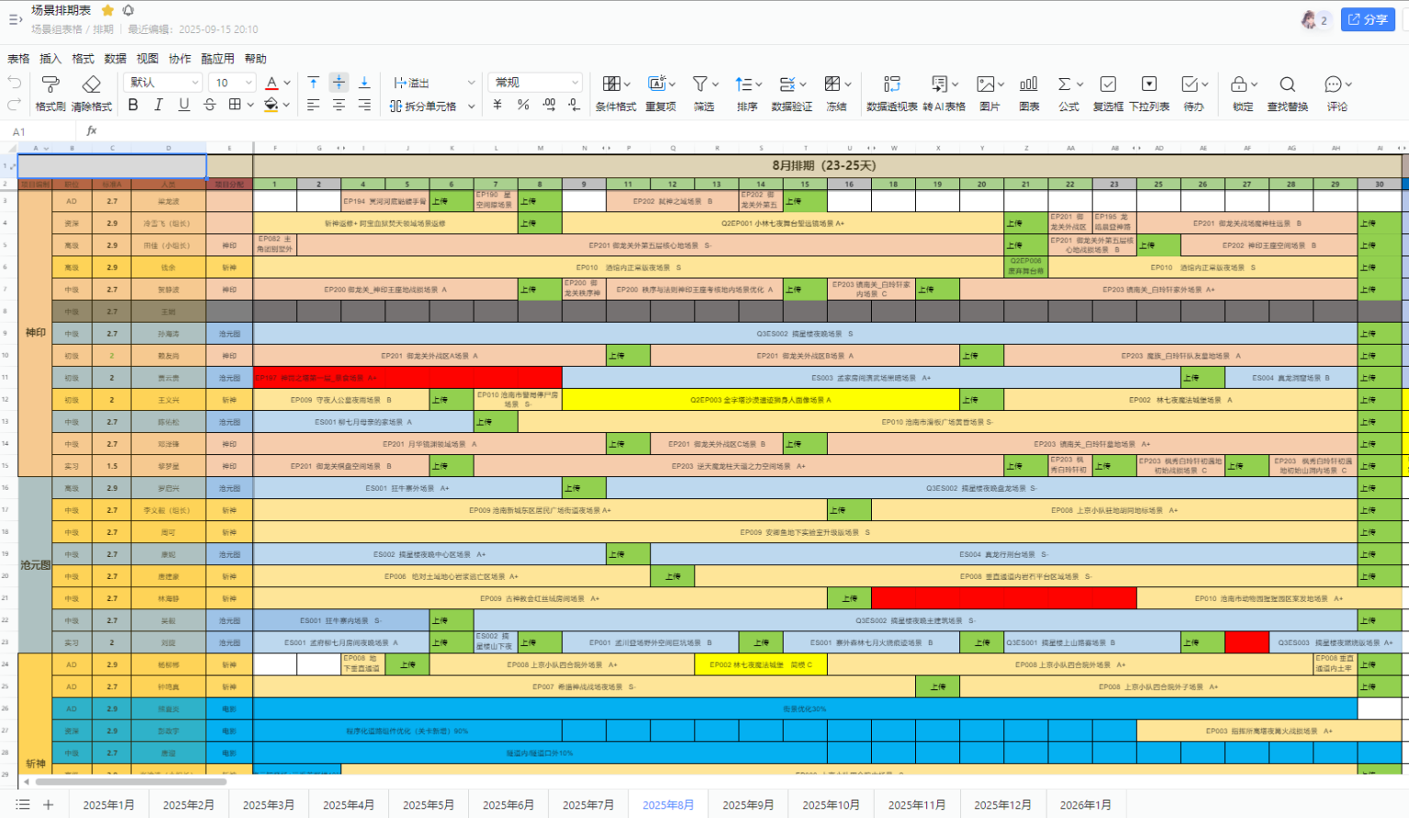The width and height of the screenshot is (1409, 818).
Task: Open the fill color dropdown arrow
Action: [287, 106]
